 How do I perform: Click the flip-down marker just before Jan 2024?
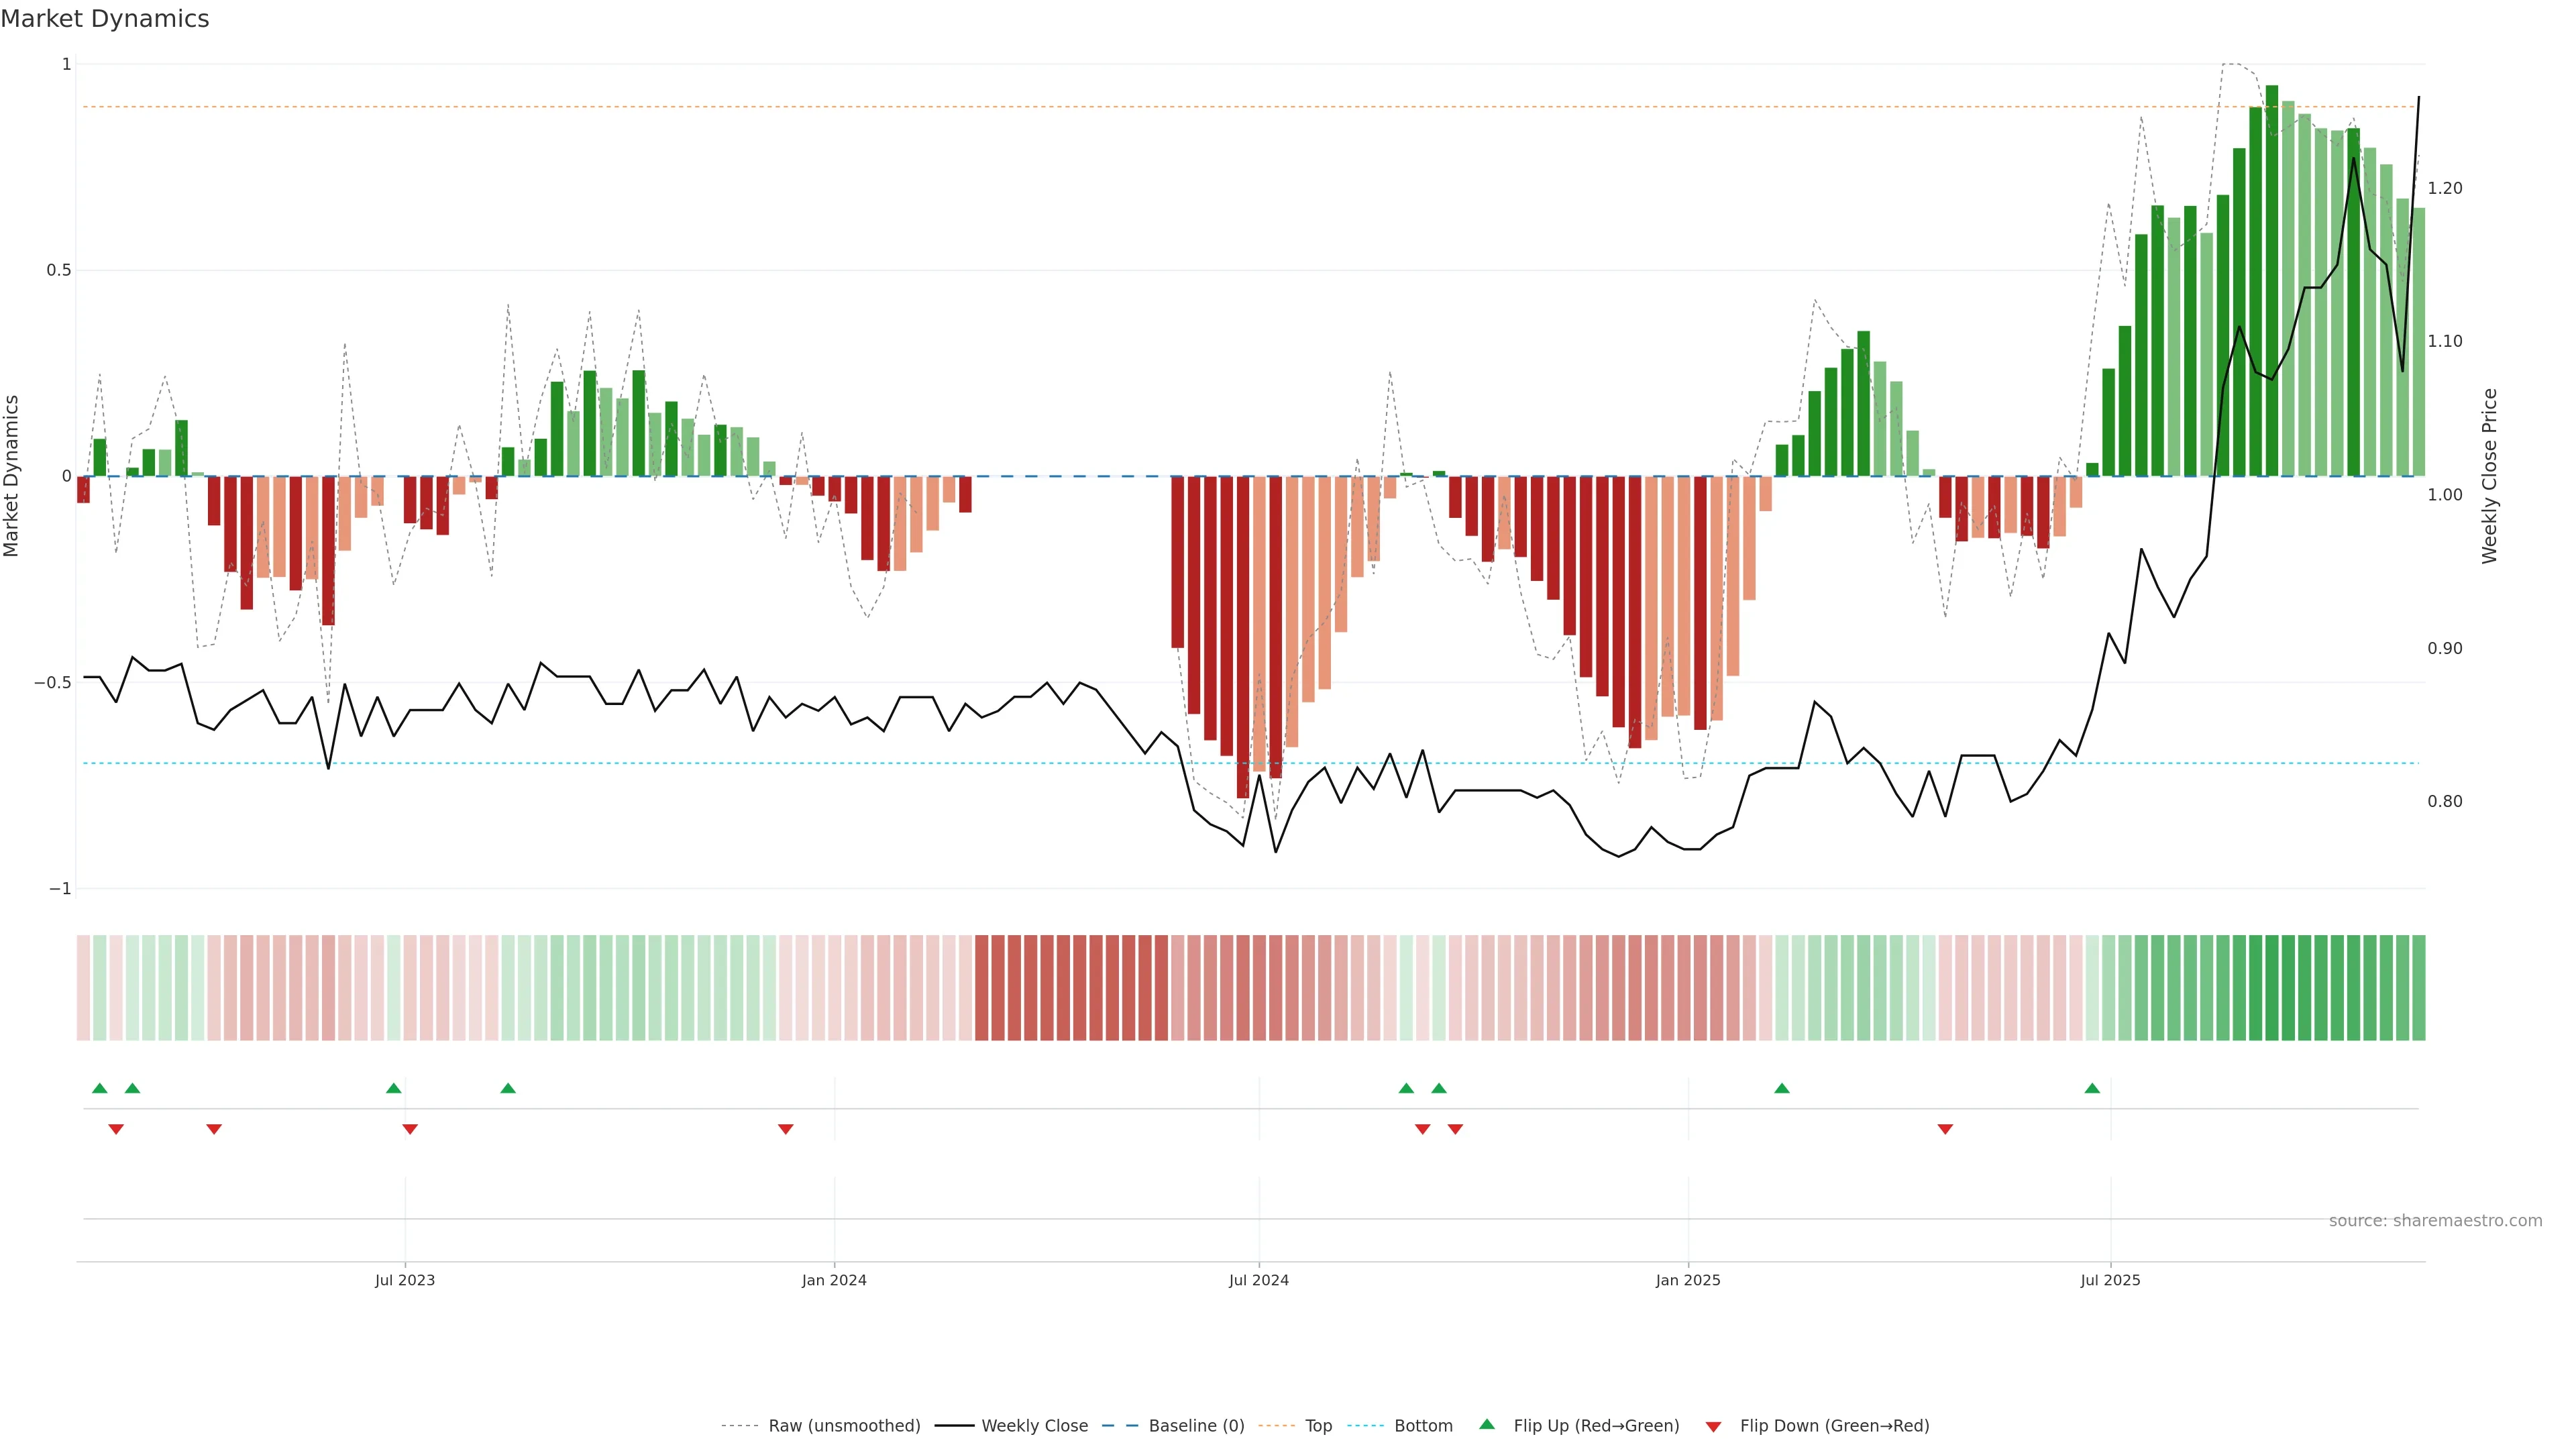[785, 1129]
